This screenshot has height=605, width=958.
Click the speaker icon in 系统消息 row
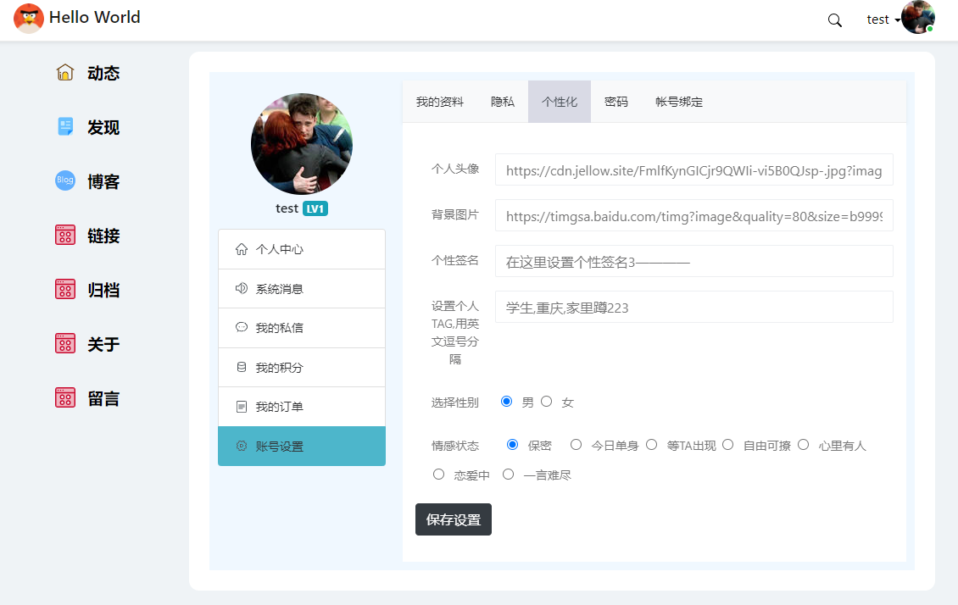pos(242,288)
